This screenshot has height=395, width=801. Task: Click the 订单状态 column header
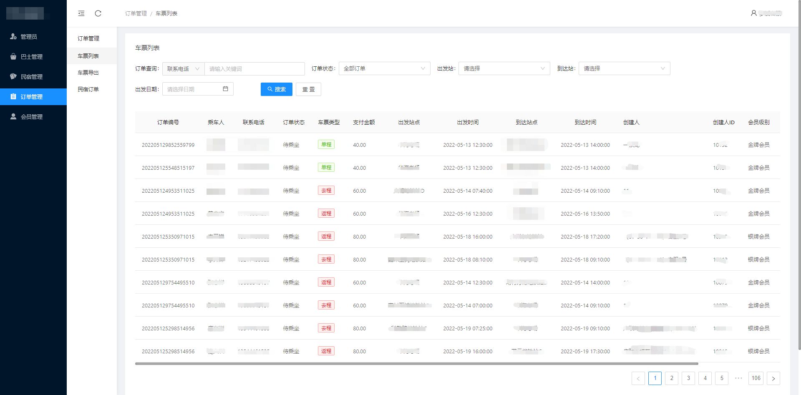[x=294, y=122]
